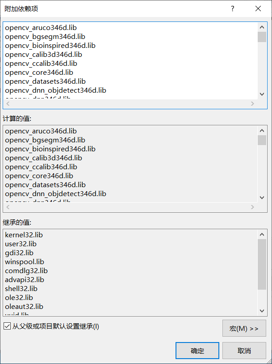272x364 pixels.
Task: Click vertical scrollbar thumb in top edit list
Action: coord(262,37)
